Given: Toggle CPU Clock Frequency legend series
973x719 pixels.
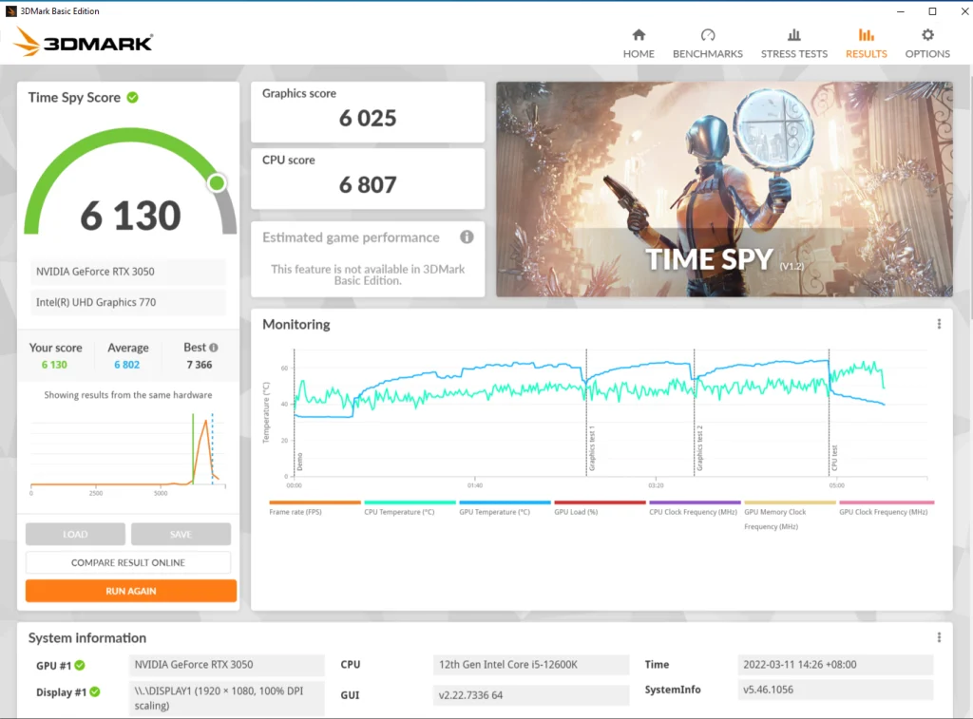Looking at the screenshot, I should [695, 508].
